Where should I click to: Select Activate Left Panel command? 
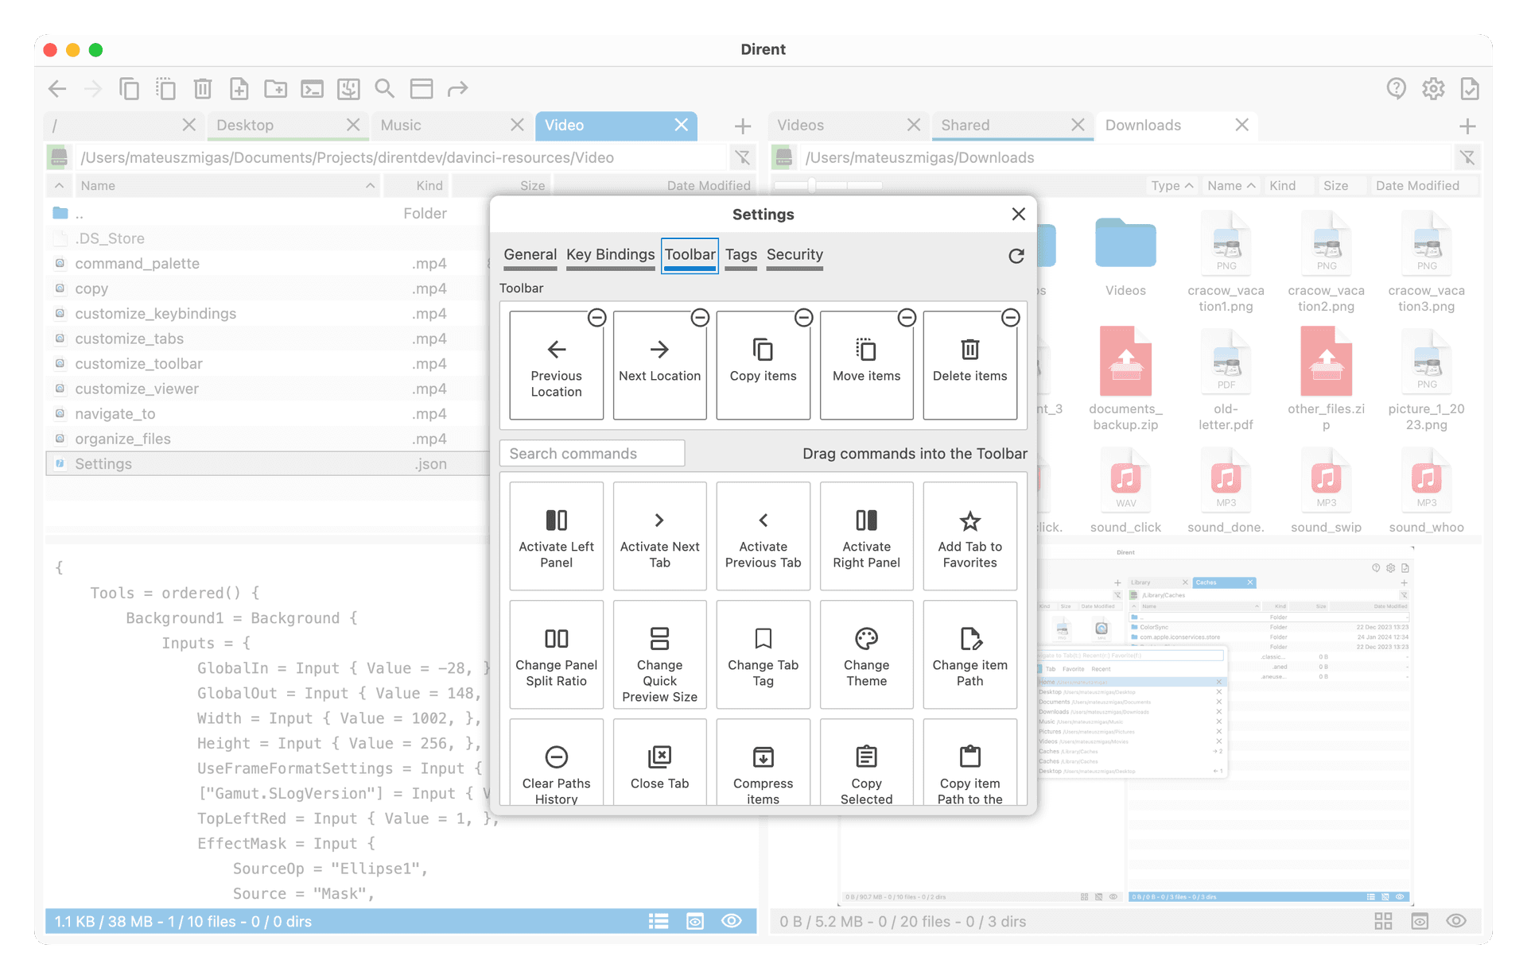click(556, 536)
